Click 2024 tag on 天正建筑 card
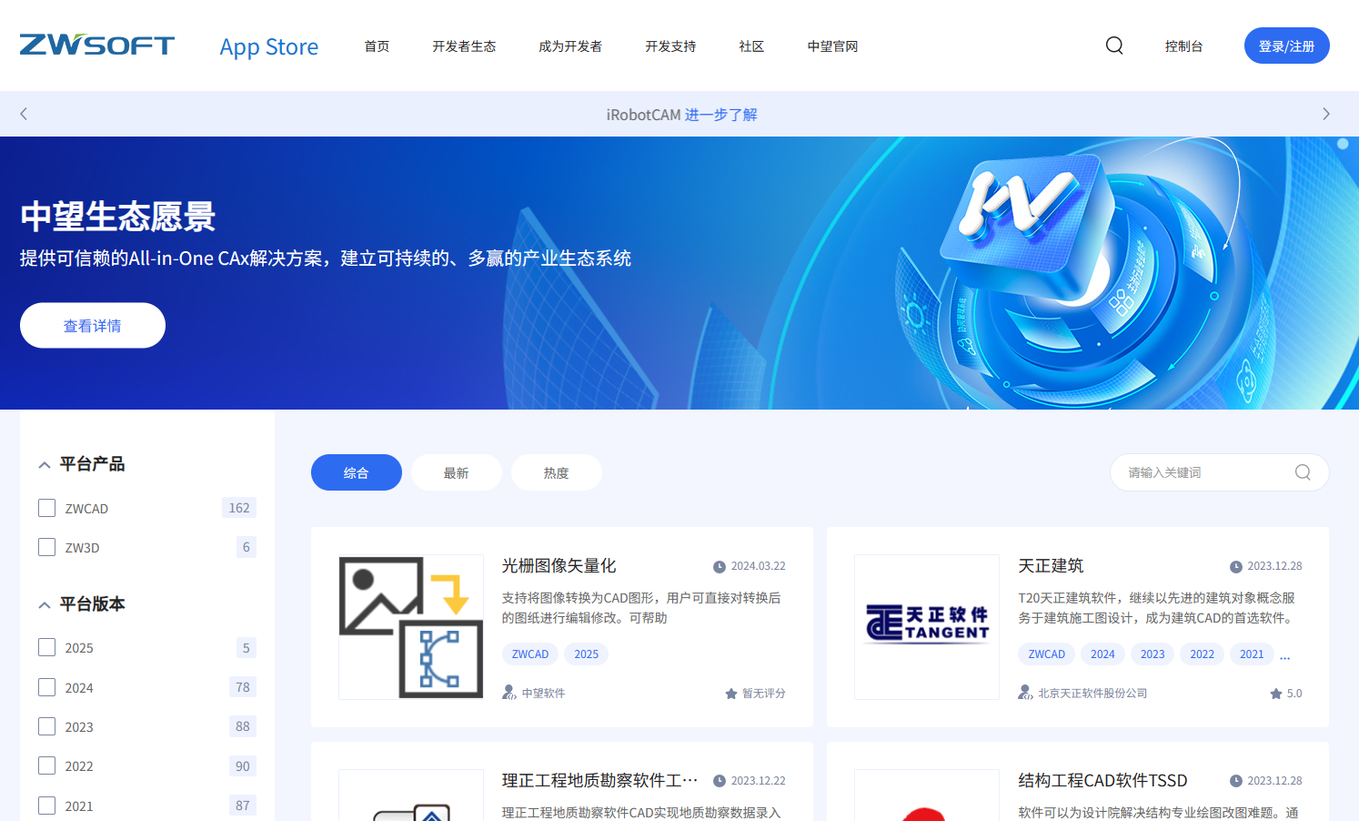The height and width of the screenshot is (821, 1359). (x=1103, y=654)
